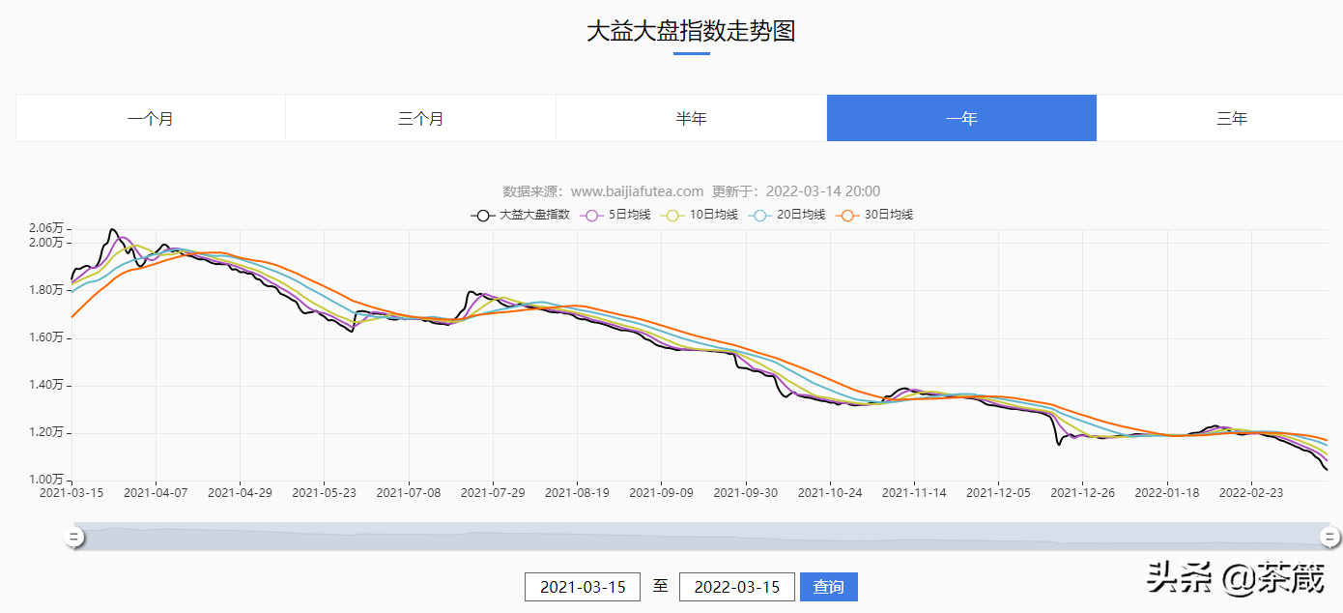Click the update time 2022-03-14 20:00
This screenshot has height=613, width=1343.
(822, 191)
